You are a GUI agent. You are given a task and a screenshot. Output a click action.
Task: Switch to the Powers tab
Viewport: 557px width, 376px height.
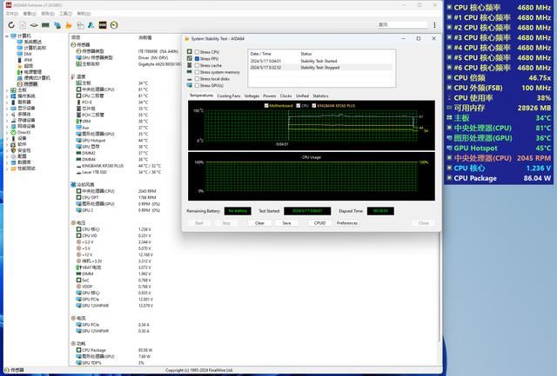coord(270,96)
